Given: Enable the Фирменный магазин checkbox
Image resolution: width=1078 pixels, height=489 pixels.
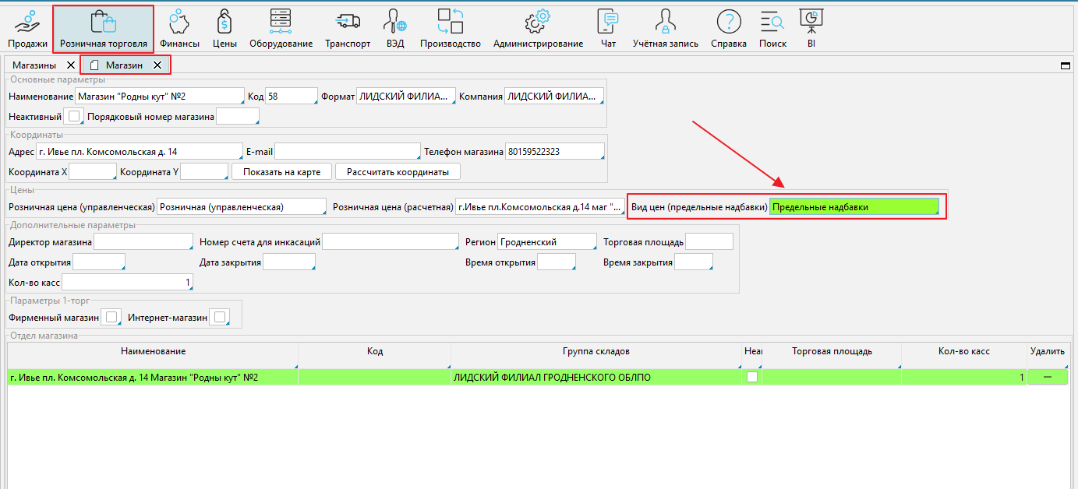Looking at the screenshot, I should point(112,317).
